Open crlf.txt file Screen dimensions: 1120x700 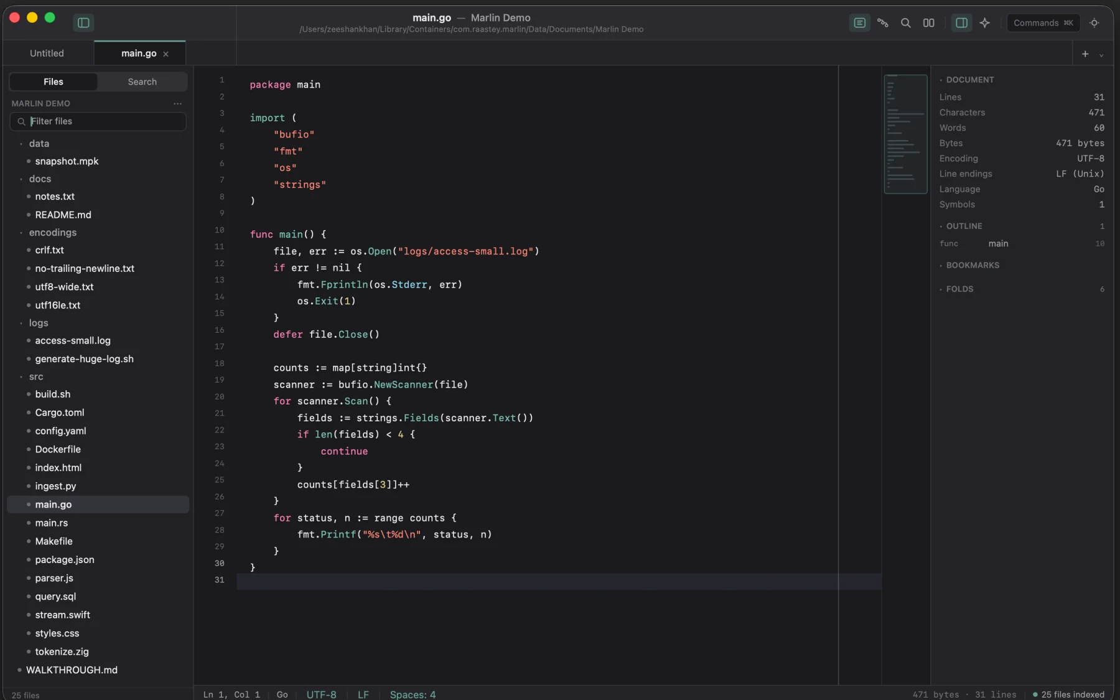tap(49, 250)
